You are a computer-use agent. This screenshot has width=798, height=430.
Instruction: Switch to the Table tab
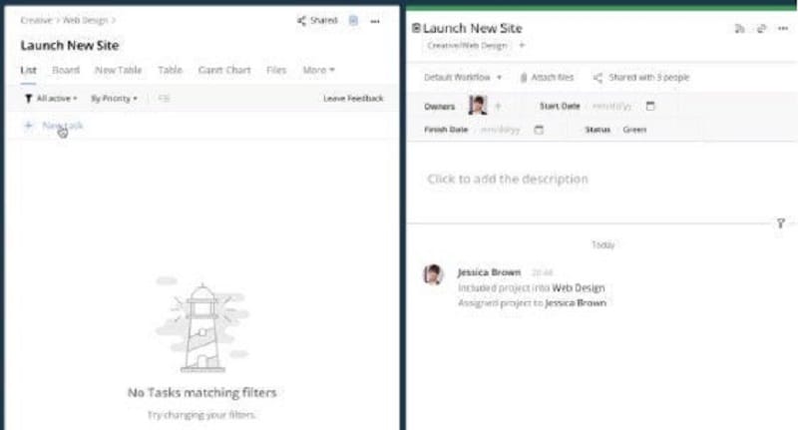click(170, 70)
